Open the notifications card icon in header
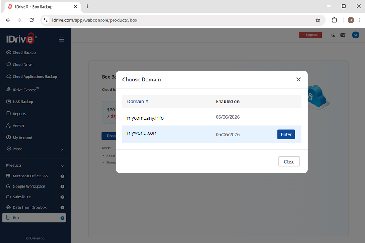365x243 pixels. [343, 35]
